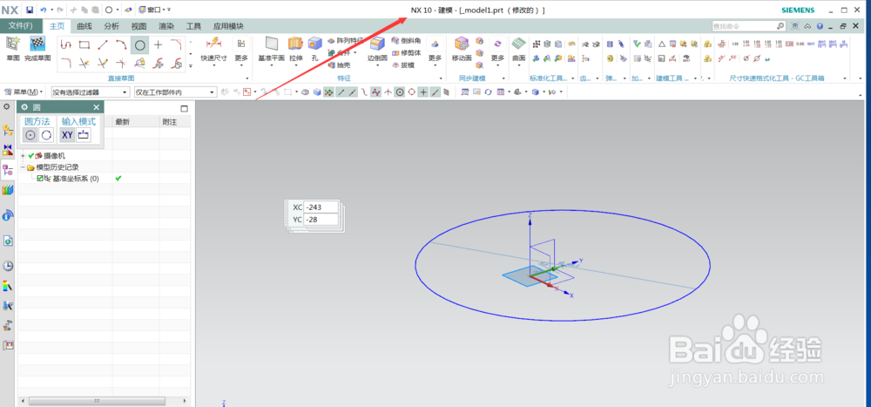Click the Trim Body (修剪体) tool

(x=406, y=53)
